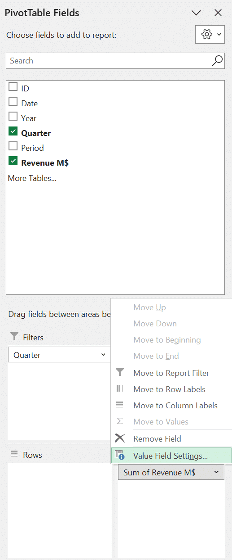The height and width of the screenshot is (560, 232).
Task: Open the More Tables link
Action: pyautogui.click(x=32, y=178)
